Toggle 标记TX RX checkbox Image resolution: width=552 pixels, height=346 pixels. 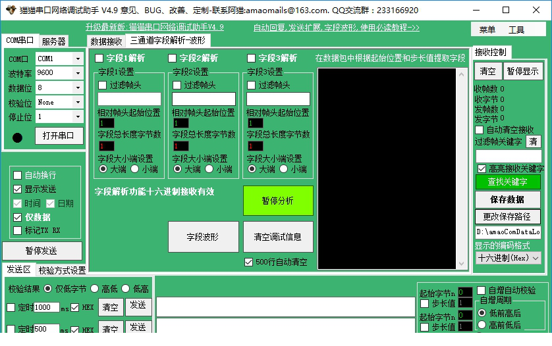(x=17, y=231)
